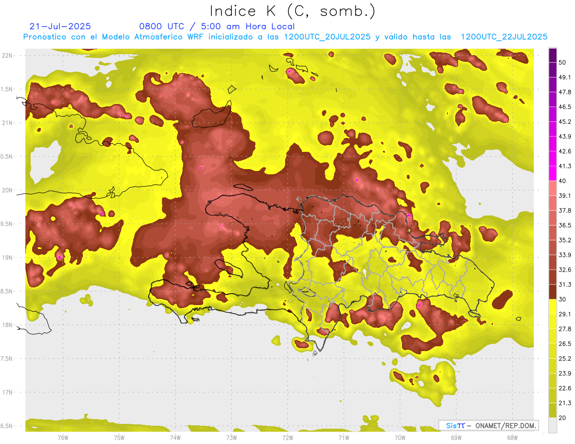The width and height of the screenshot is (575, 444).
Task: Click the salmon color band between 39.1 and 40
Action: 552,188
